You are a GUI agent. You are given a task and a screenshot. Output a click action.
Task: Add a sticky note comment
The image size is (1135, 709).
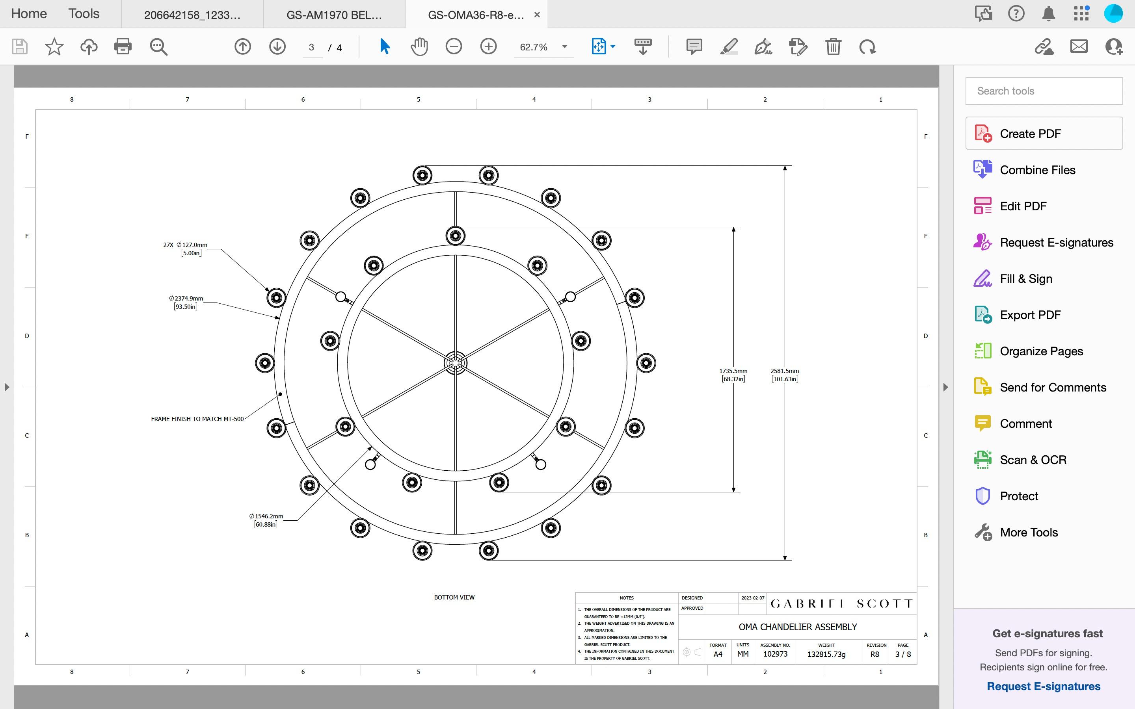click(694, 46)
